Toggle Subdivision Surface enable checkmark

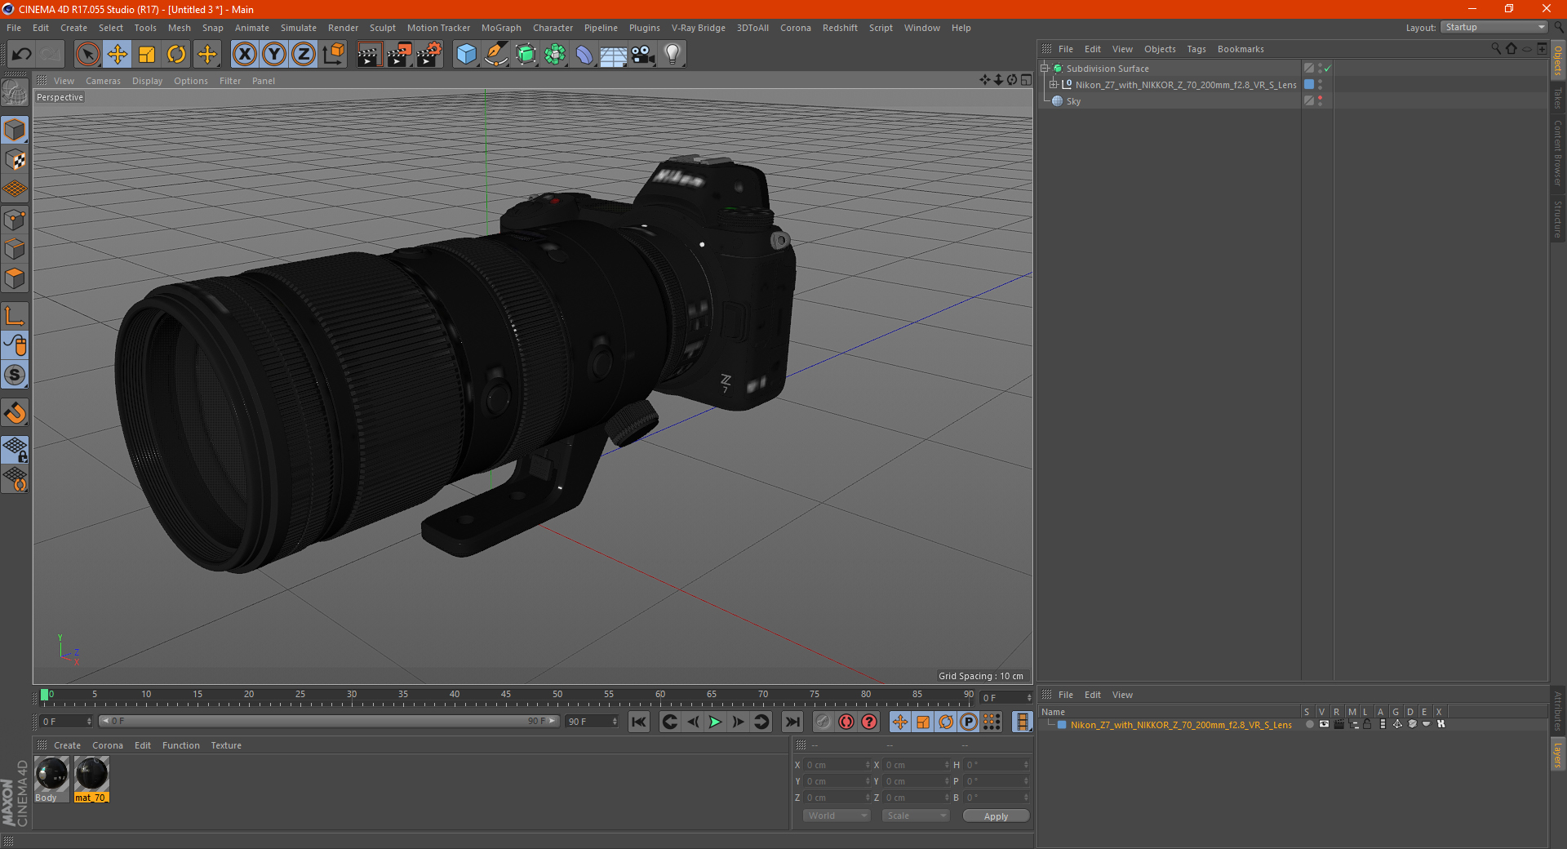coord(1328,69)
